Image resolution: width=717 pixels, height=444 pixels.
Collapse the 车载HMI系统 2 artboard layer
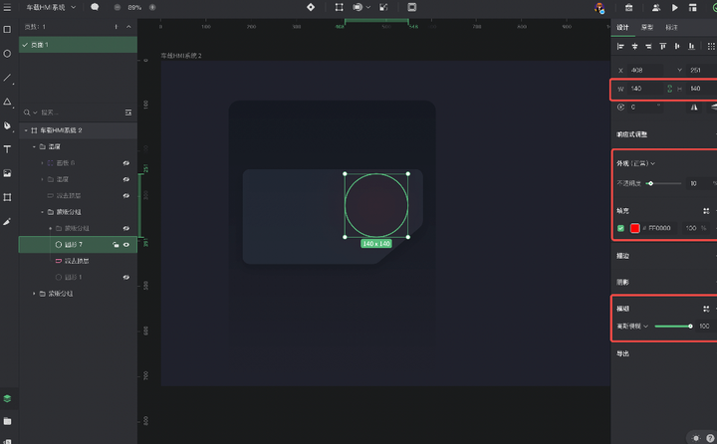click(x=26, y=130)
